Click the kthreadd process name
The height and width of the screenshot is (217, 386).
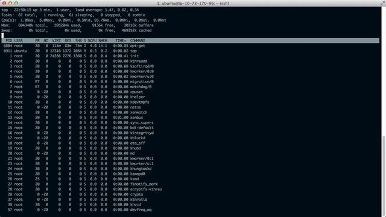[139, 61]
